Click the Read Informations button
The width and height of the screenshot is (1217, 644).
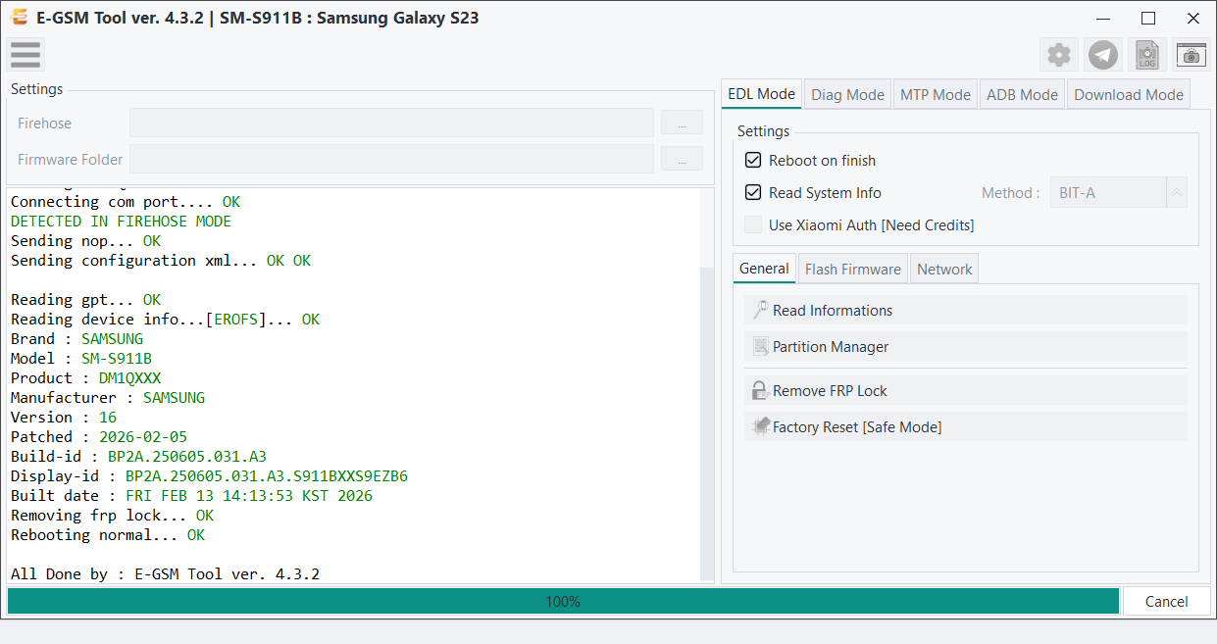click(965, 310)
